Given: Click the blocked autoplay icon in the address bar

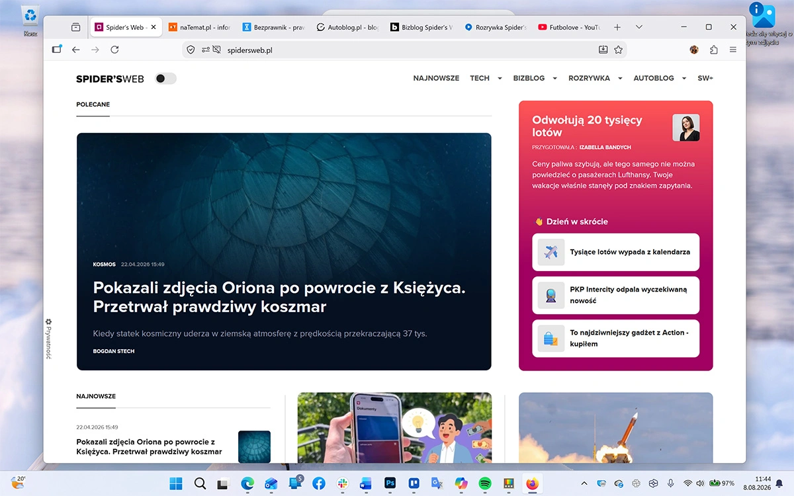Looking at the screenshot, I should click(216, 50).
